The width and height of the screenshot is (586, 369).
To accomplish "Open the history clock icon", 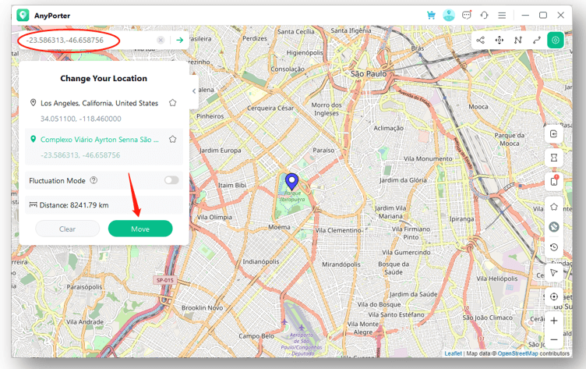I will pos(554,247).
